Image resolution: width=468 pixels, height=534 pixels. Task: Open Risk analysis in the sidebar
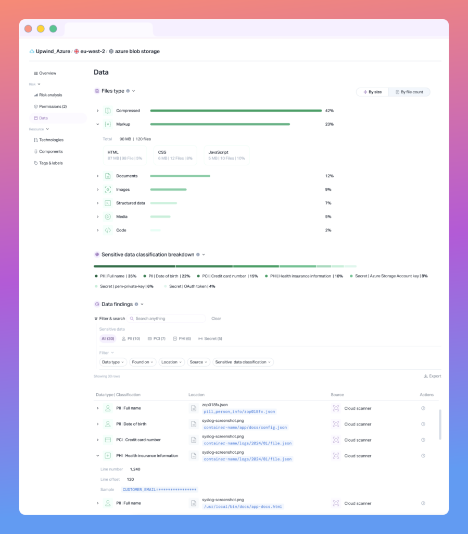pos(50,95)
